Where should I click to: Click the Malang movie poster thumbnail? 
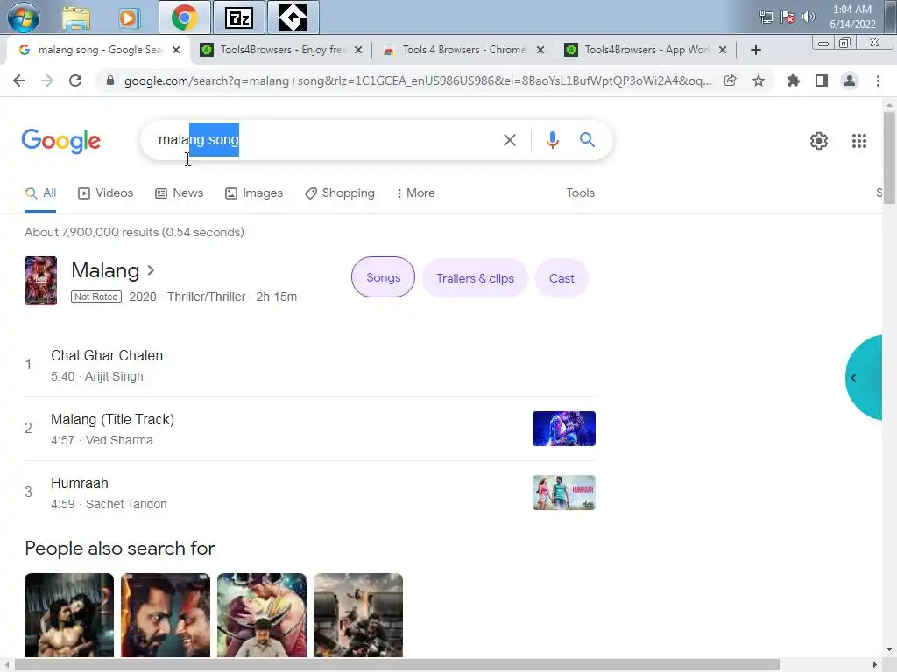(x=40, y=281)
